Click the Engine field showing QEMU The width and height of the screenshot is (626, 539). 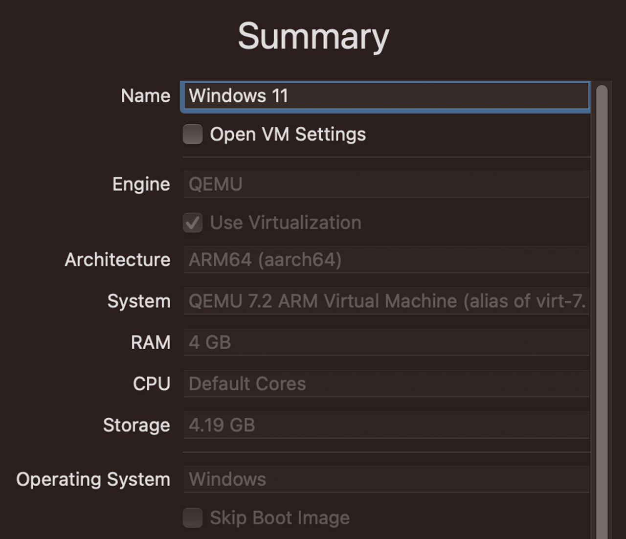click(x=386, y=184)
